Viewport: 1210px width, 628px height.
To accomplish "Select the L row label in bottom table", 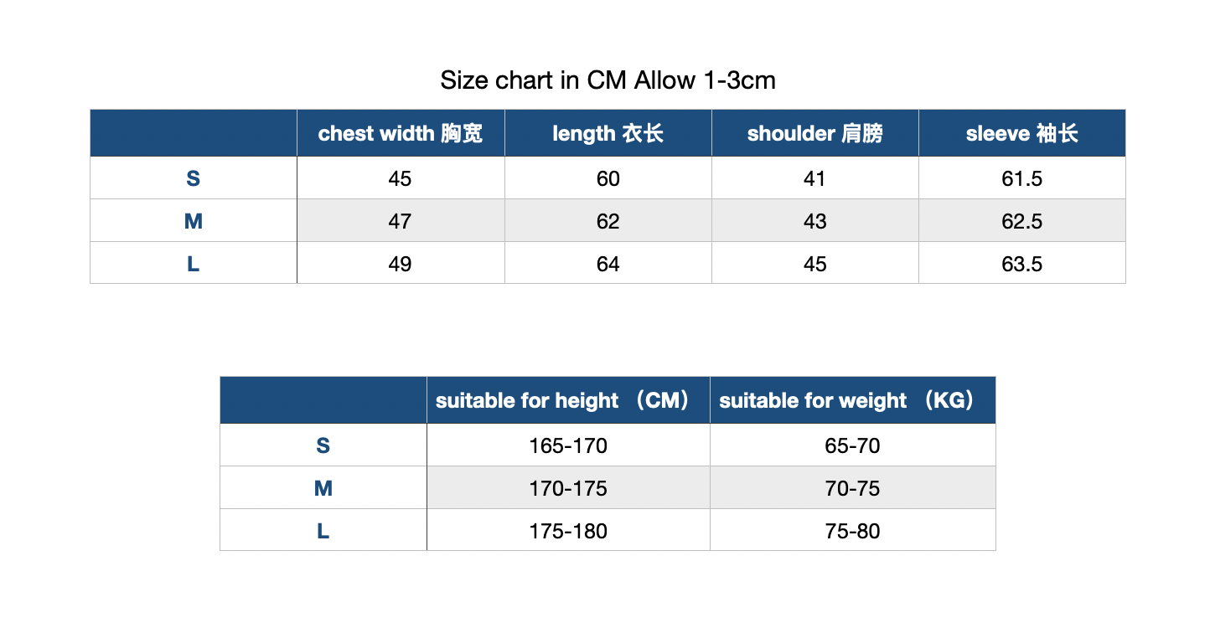I will coord(323,531).
